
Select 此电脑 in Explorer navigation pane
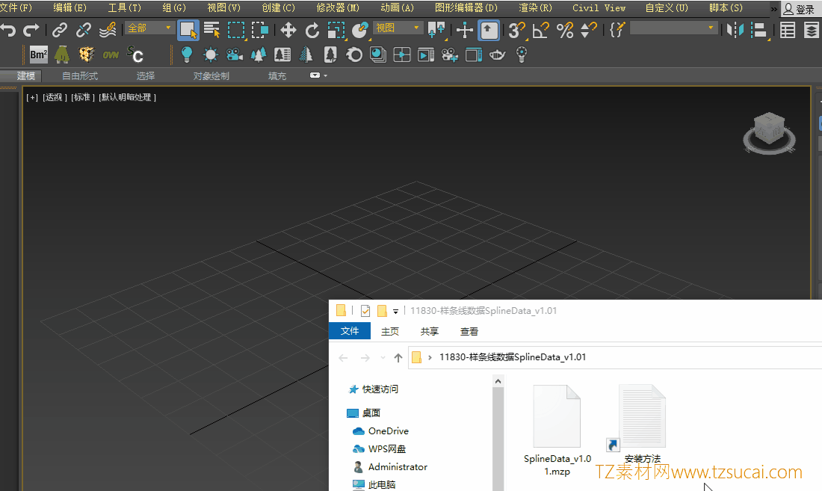click(x=382, y=485)
